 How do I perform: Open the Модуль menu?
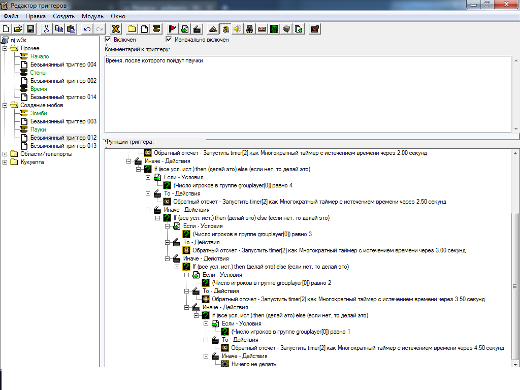[x=92, y=16]
